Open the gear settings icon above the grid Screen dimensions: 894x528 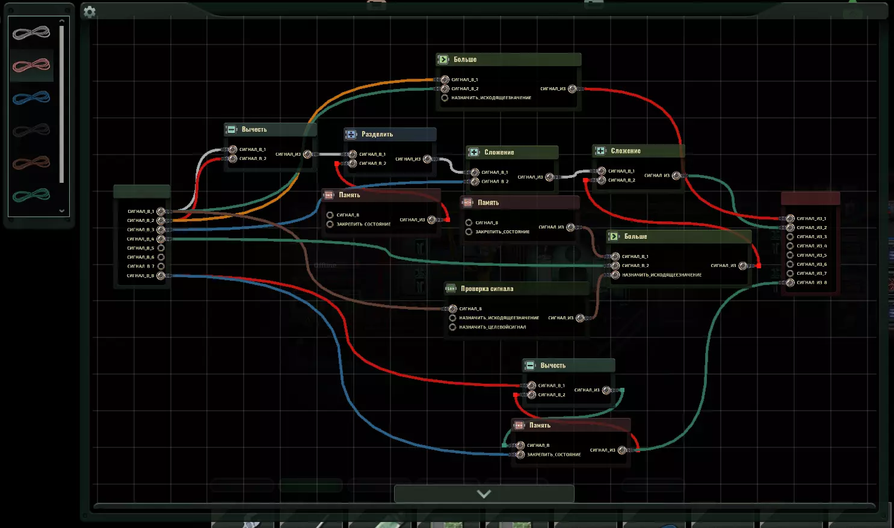[90, 11]
